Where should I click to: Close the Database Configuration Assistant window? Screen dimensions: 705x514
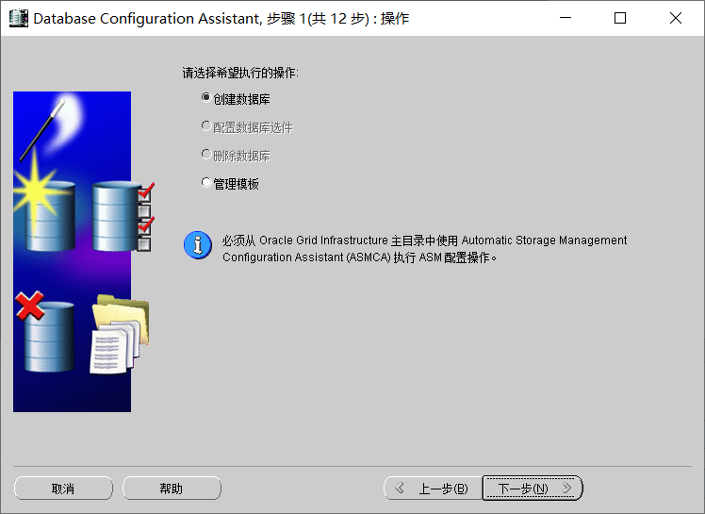point(676,18)
